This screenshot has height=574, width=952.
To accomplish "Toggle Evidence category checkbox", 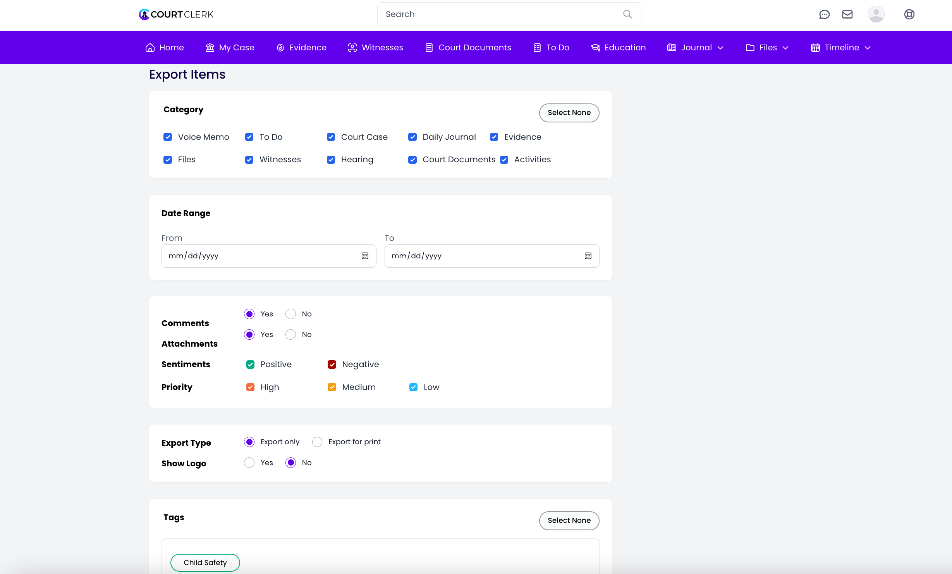I will [x=494, y=137].
